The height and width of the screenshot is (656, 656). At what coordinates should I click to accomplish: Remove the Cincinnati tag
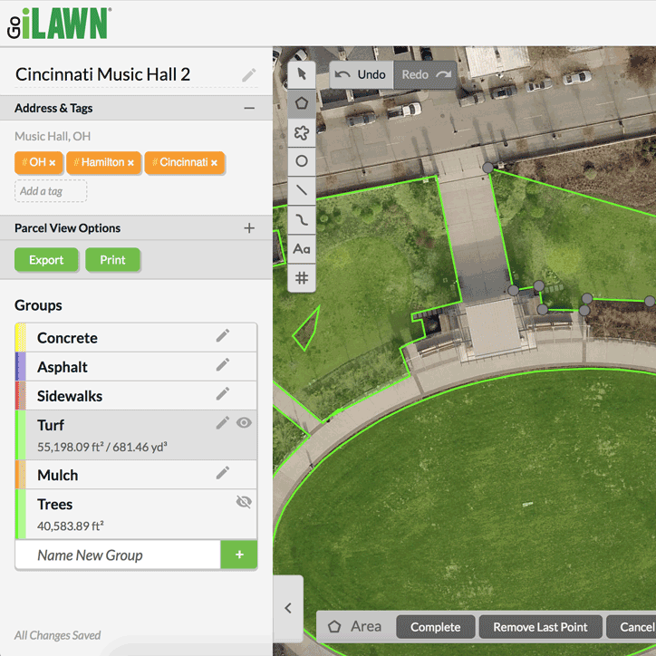214,163
